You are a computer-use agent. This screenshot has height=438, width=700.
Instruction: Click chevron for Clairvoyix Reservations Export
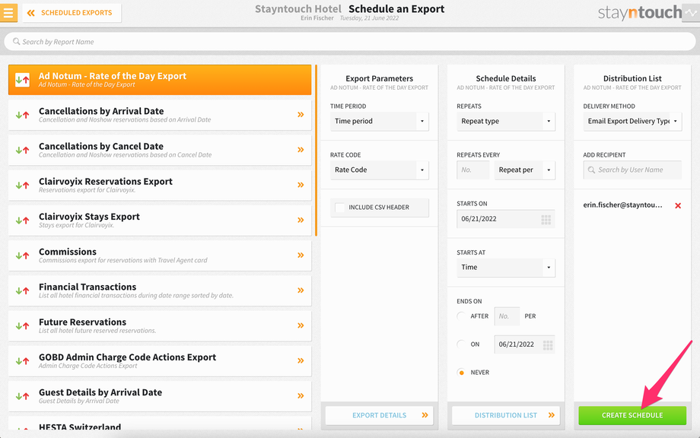[x=301, y=185]
